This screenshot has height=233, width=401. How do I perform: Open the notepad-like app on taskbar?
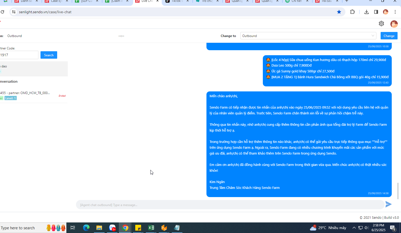pyautogui.click(x=177, y=228)
